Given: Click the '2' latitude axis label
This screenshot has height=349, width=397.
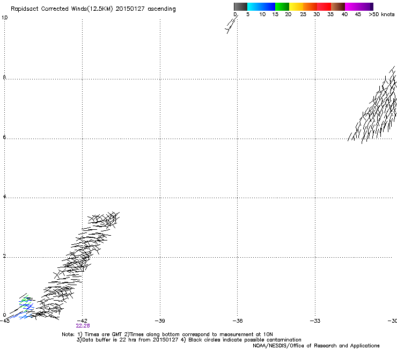Looking at the screenshot, I should tap(4, 256).
